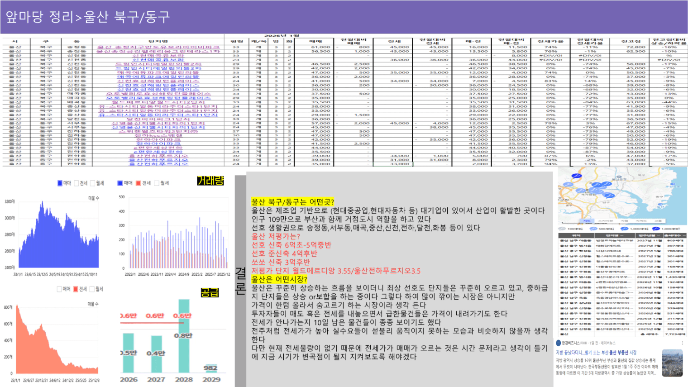Click the yellow 거래량 chart label

pyautogui.click(x=210, y=181)
